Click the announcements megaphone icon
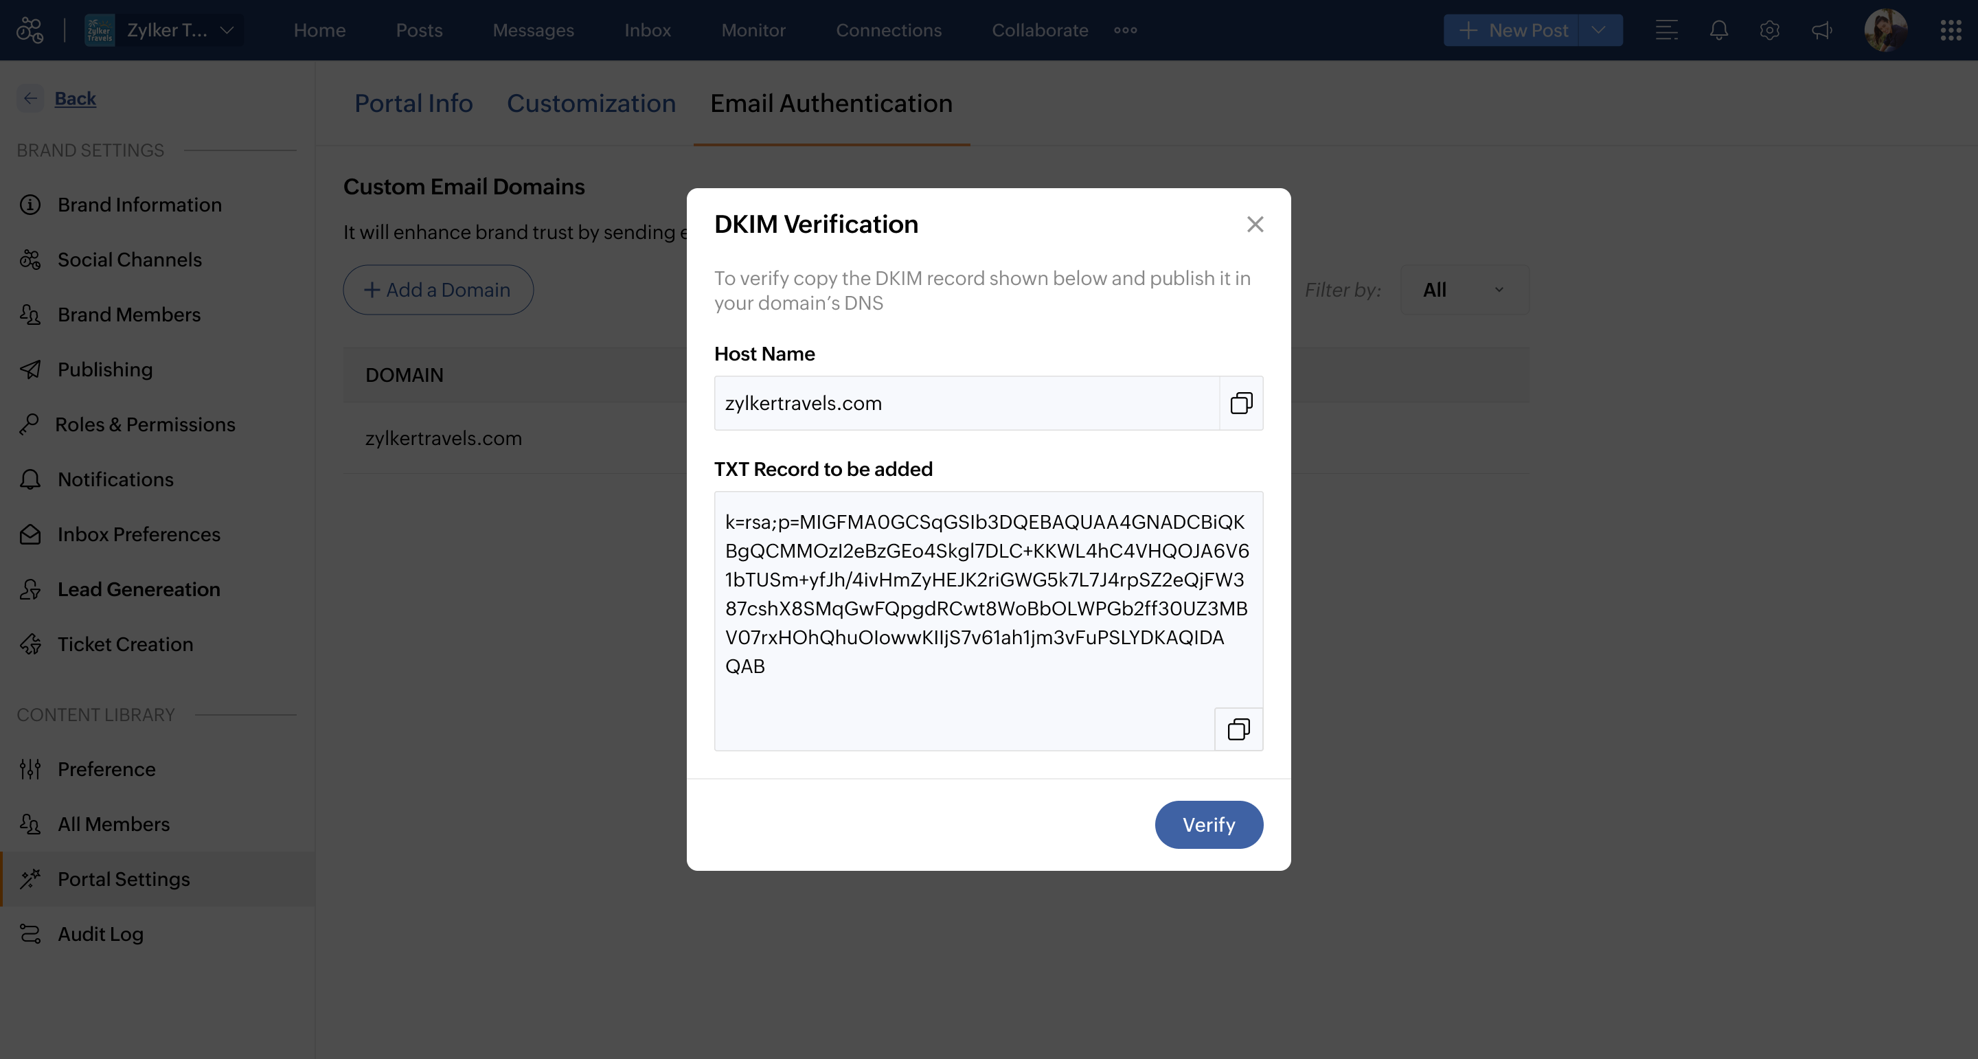Image resolution: width=1978 pixels, height=1059 pixels. (x=1821, y=31)
